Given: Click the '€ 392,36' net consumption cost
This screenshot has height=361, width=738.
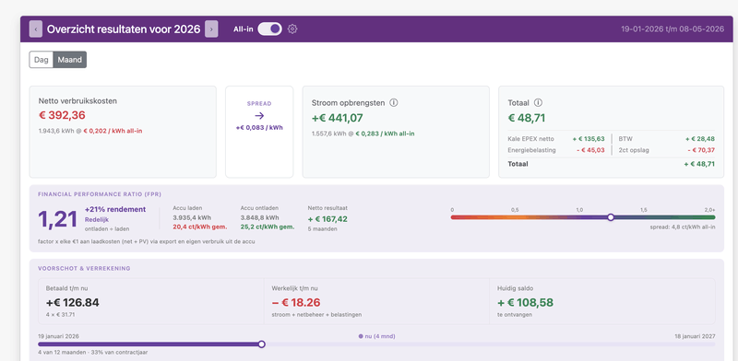Looking at the screenshot, I should tap(62, 115).
